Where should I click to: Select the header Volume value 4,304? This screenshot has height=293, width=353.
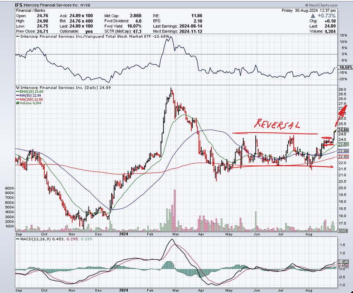330,31
